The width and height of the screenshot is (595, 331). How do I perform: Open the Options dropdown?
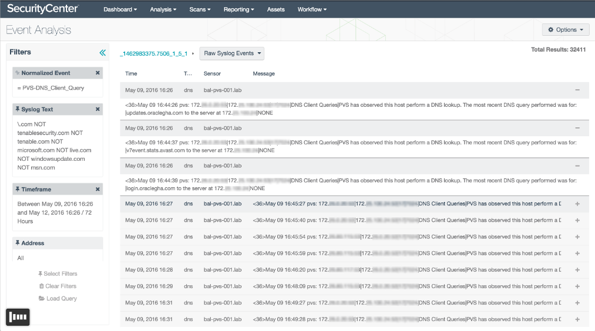[x=566, y=29]
